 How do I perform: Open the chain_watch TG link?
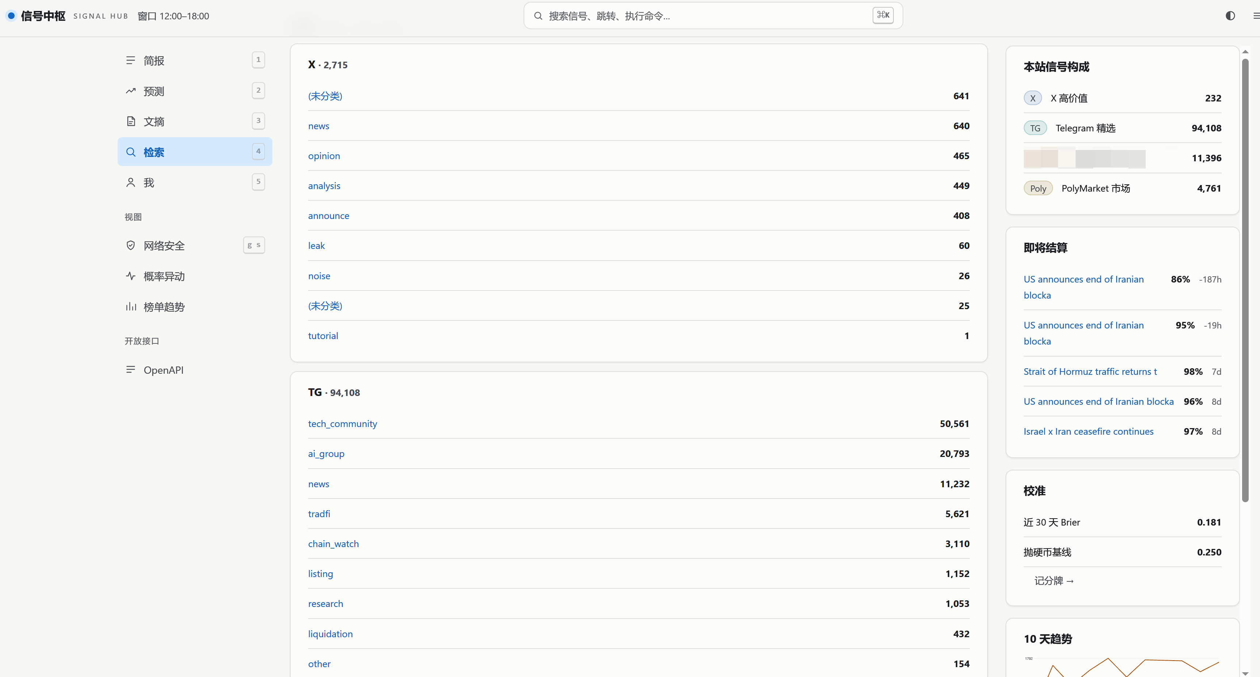tap(333, 543)
